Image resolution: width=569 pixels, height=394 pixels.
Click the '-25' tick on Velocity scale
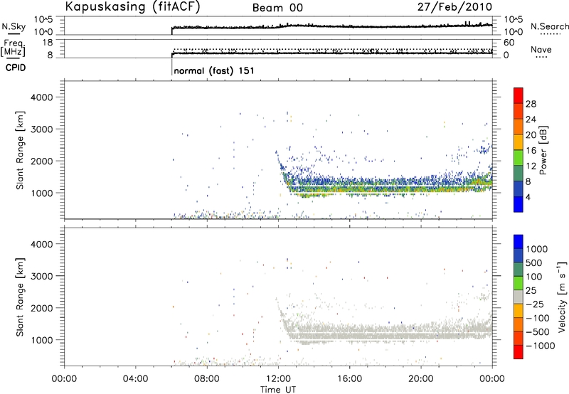535,304
